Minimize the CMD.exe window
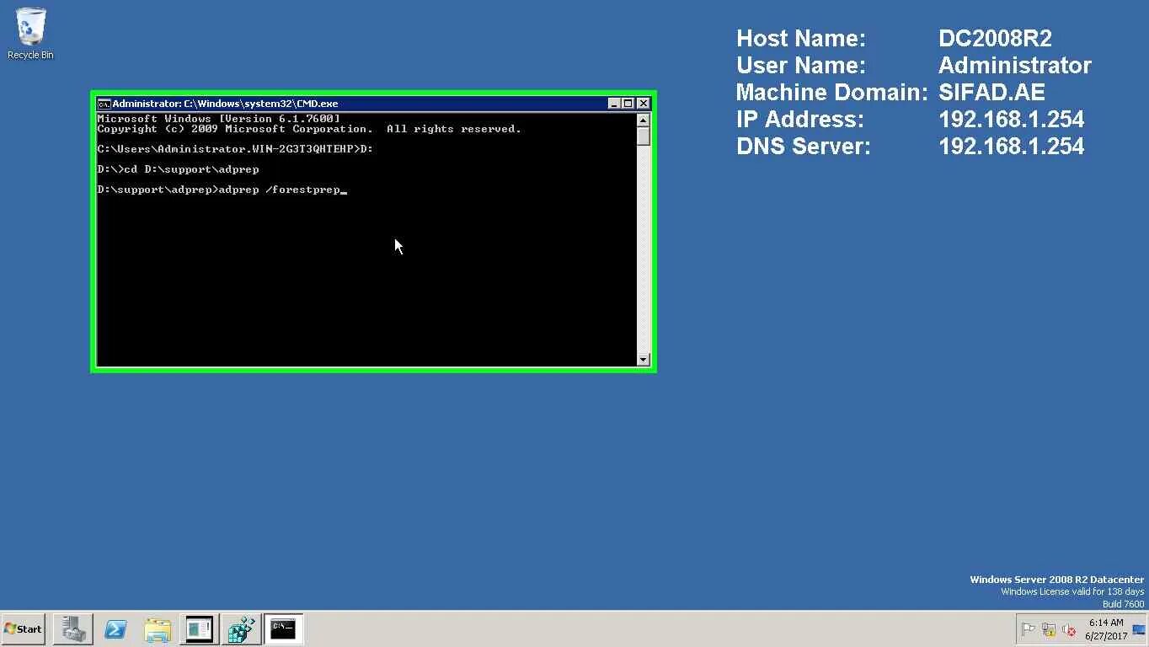The width and height of the screenshot is (1149, 647). 614,104
